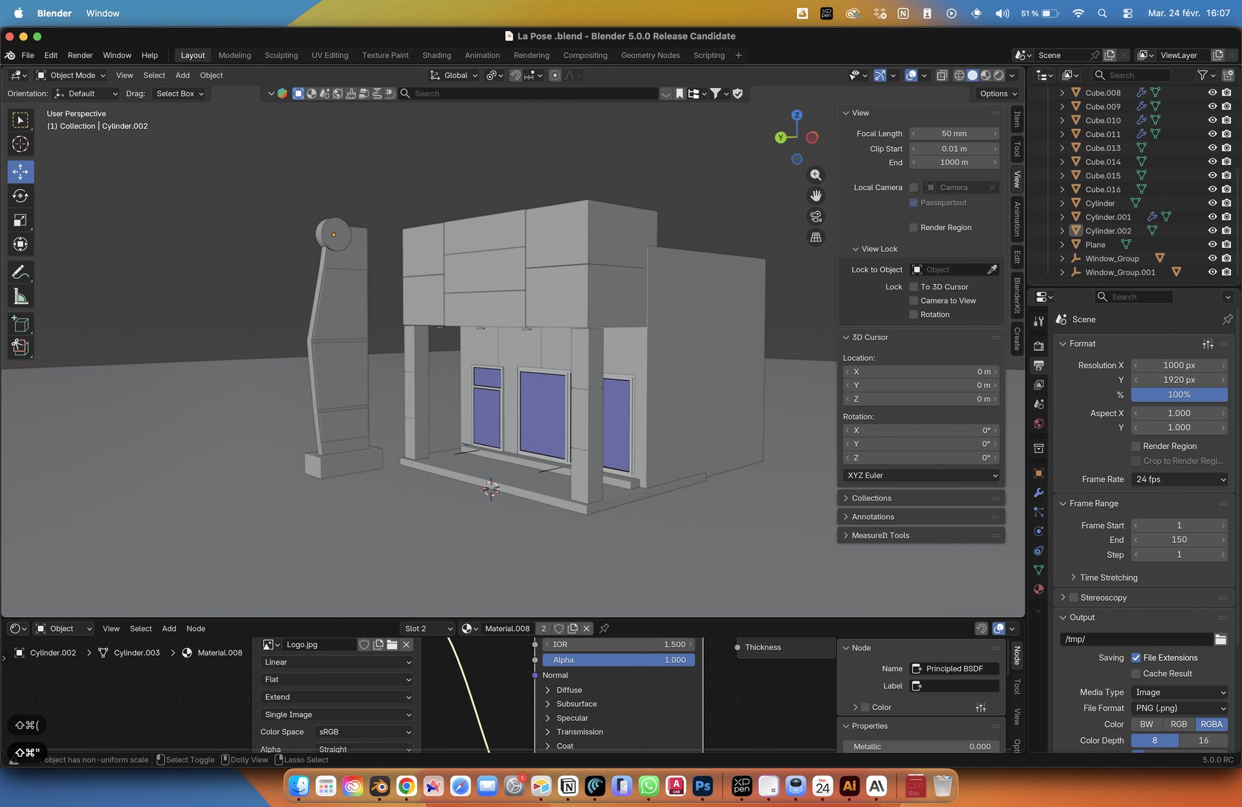Open Photoshop from the Dock

tap(703, 786)
